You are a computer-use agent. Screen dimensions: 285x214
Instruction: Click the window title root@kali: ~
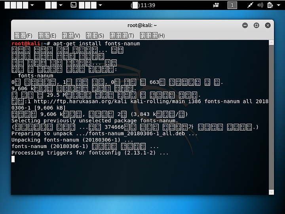click(x=142, y=25)
